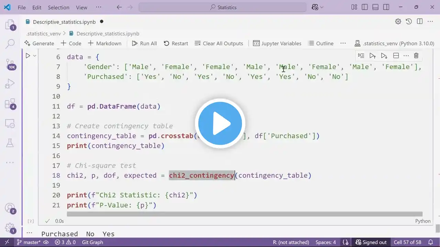Open the Selection menu
Image resolution: width=440 pixels, height=247 pixels.
click(x=58, y=7)
